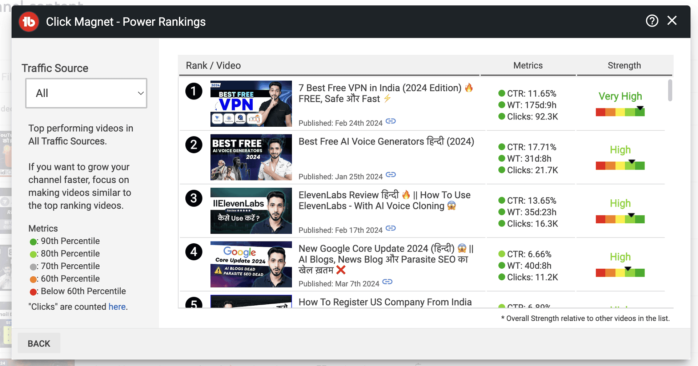Viewport: 698px width, 366px height.
Task: Click Best Free AI Voice Generators thumbnail
Action: pyautogui.click(x=251, y=157)
